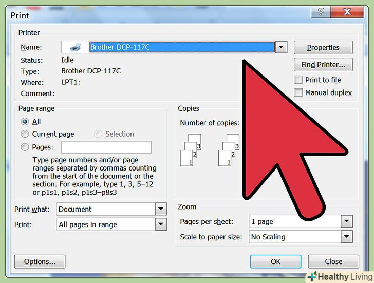Click the LPT1: port text
The height and width of the screenshot is (283, 374).
70,82
